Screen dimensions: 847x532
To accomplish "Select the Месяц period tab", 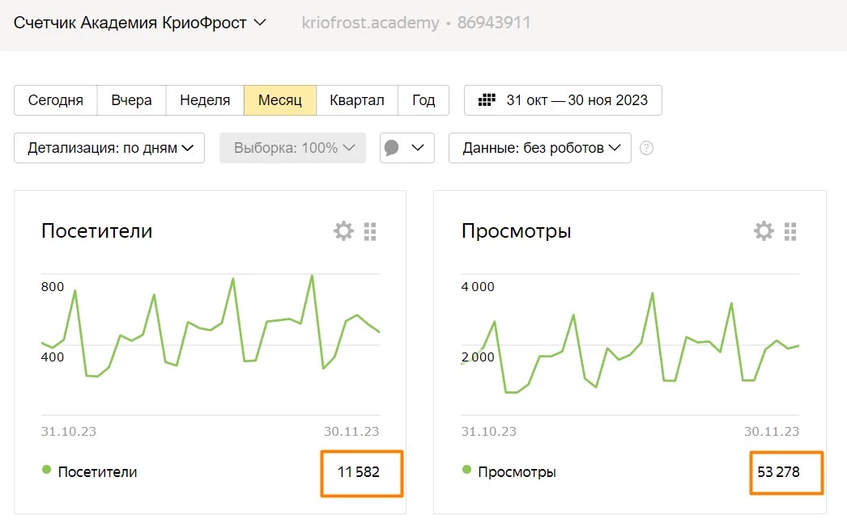I will [280, 100].
